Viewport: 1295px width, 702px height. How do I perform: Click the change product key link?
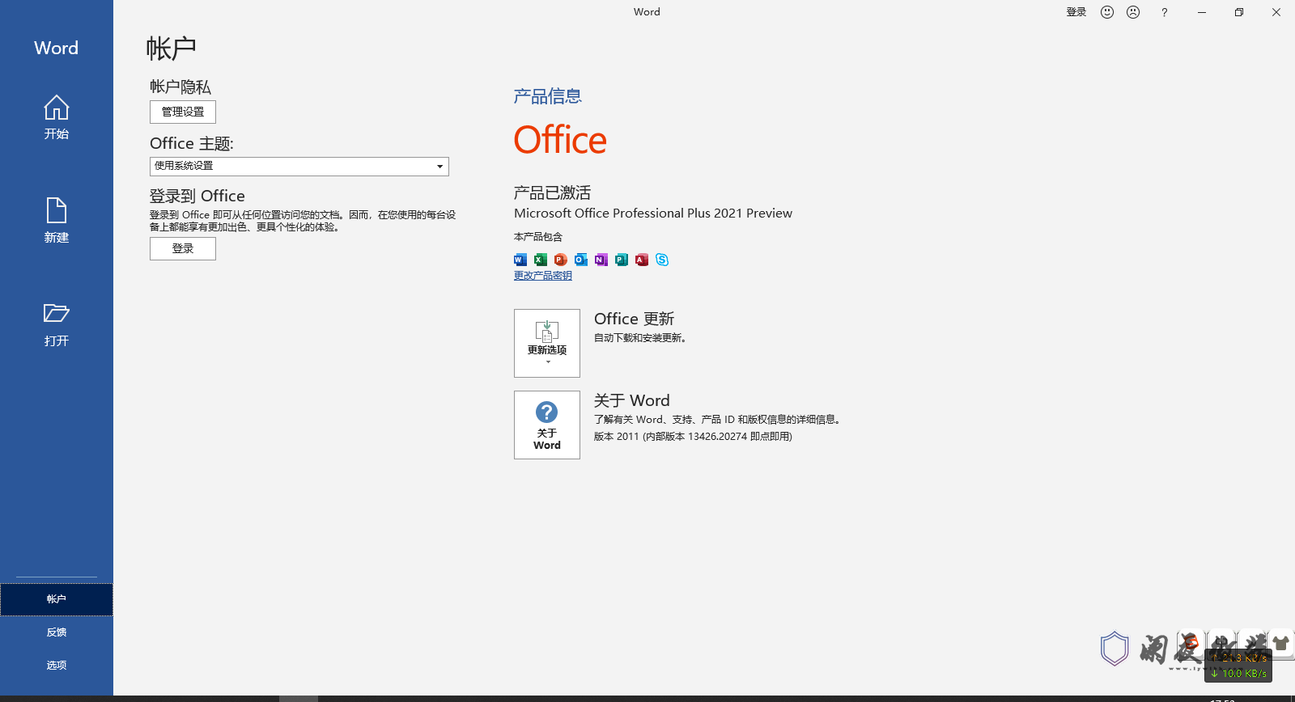543,276
